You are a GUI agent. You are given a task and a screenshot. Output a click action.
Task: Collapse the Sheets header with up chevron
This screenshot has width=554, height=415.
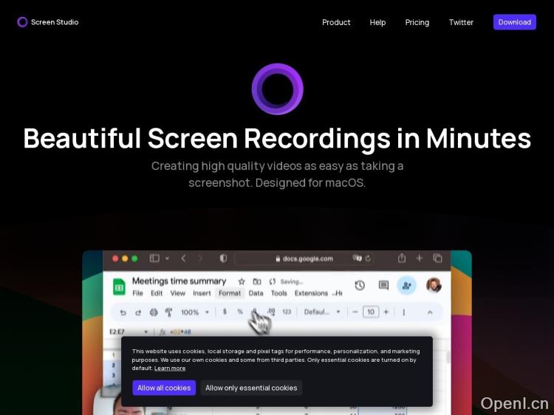[430, 312]
